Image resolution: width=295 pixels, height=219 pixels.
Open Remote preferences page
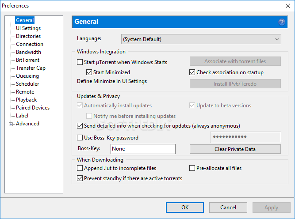point(25,92)
